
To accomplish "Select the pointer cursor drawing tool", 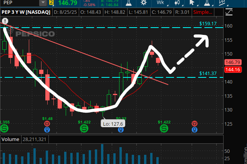I will (x=192, y=3).
